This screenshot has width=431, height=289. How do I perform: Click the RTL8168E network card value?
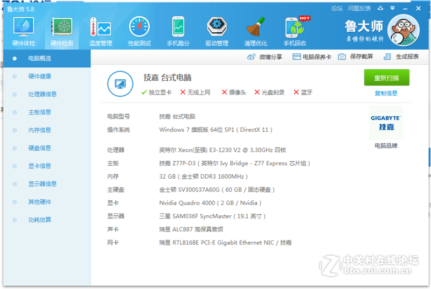[x=225, y=243]
